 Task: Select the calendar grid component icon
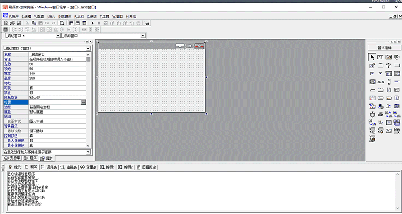click(372, 98)
